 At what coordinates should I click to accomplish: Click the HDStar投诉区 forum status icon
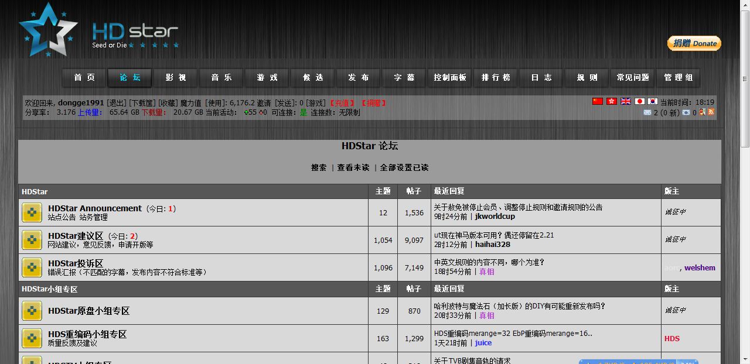32,267
